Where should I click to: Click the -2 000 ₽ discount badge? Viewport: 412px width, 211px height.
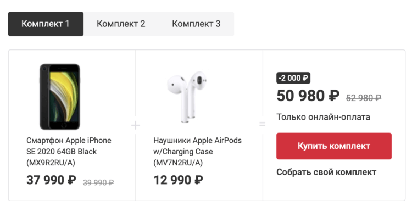pyautogui.click(x=293, y=78)
